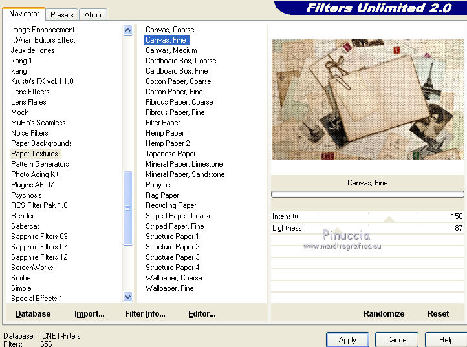Select the Navigator tab
The width and height of the screenshot is (467, 347).
point(24,14)
